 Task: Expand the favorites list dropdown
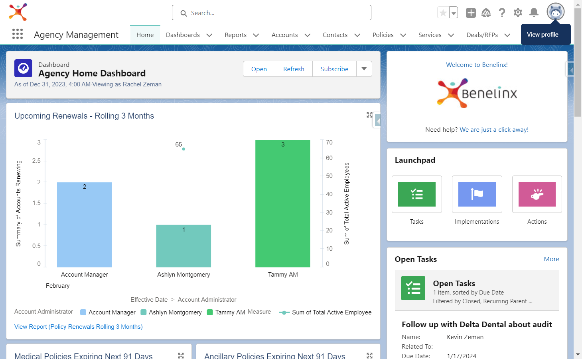454,13
